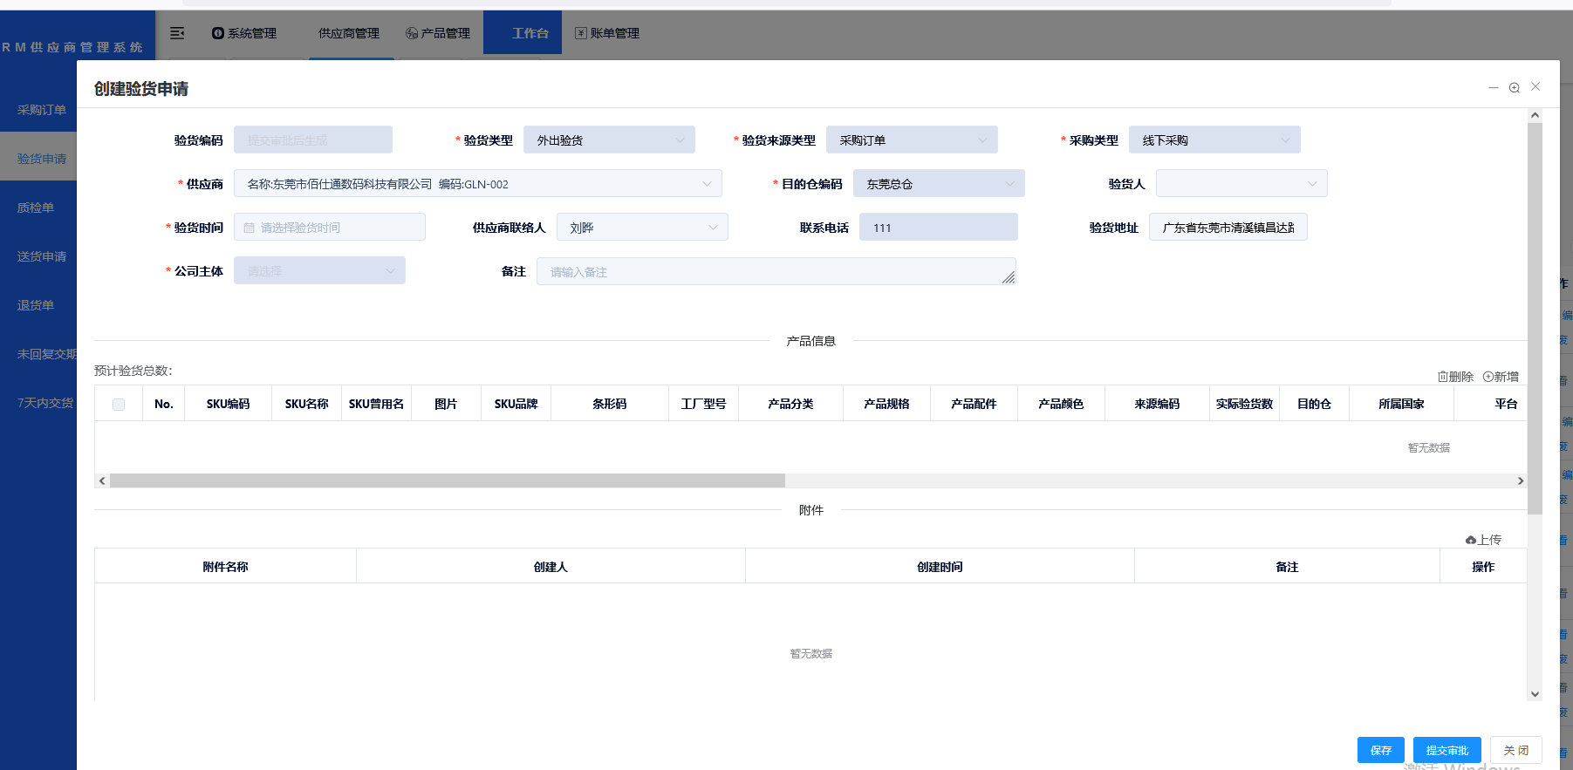Open the 公司主体 dropdown
1573x770 pixels.
tap(319, 270)
